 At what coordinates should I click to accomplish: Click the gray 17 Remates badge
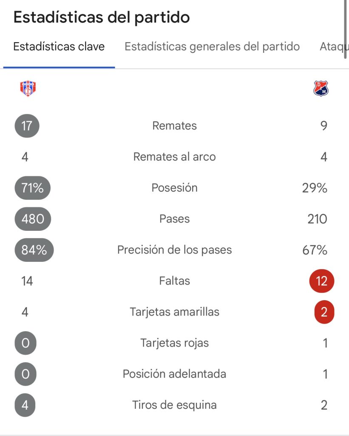[27, 126]
